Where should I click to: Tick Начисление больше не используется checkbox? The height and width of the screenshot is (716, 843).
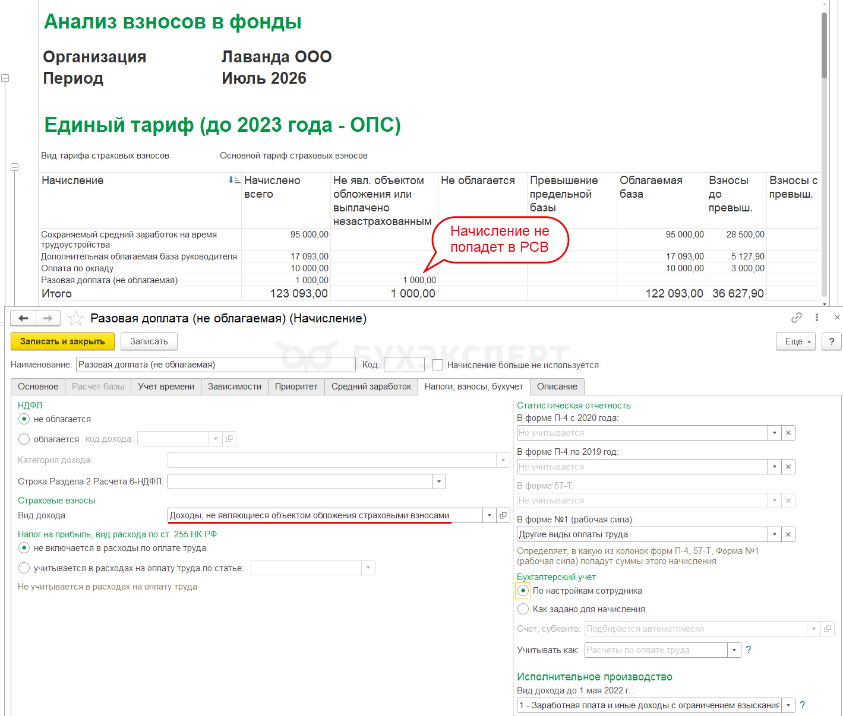[438, 365]
